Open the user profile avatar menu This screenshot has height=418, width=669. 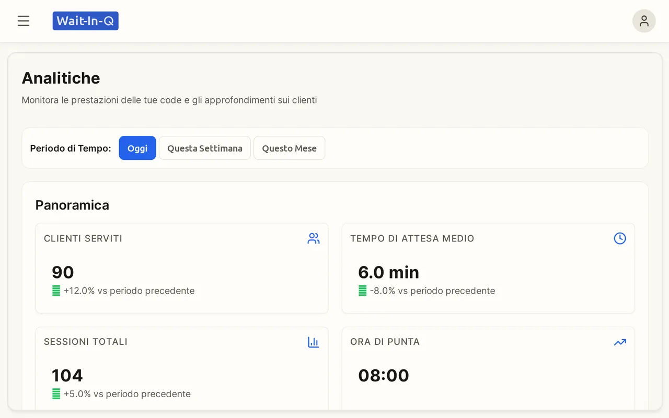pyautogui.click(x=644, y=21)
